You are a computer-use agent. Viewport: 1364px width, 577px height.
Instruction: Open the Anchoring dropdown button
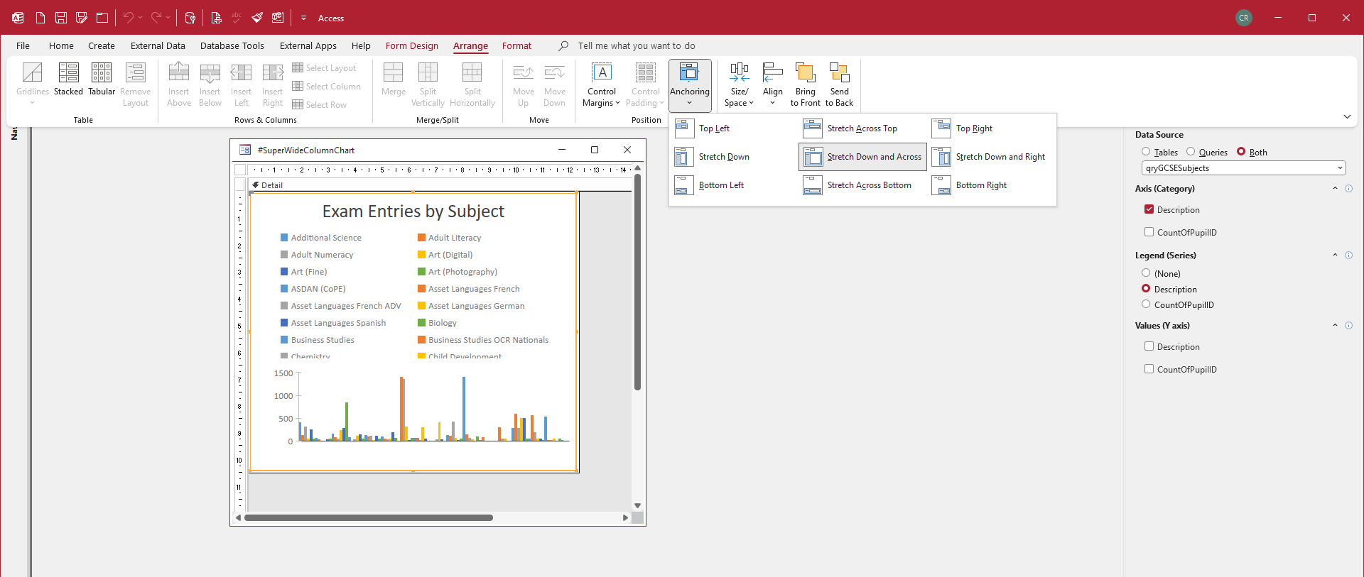tap(690, 85)
